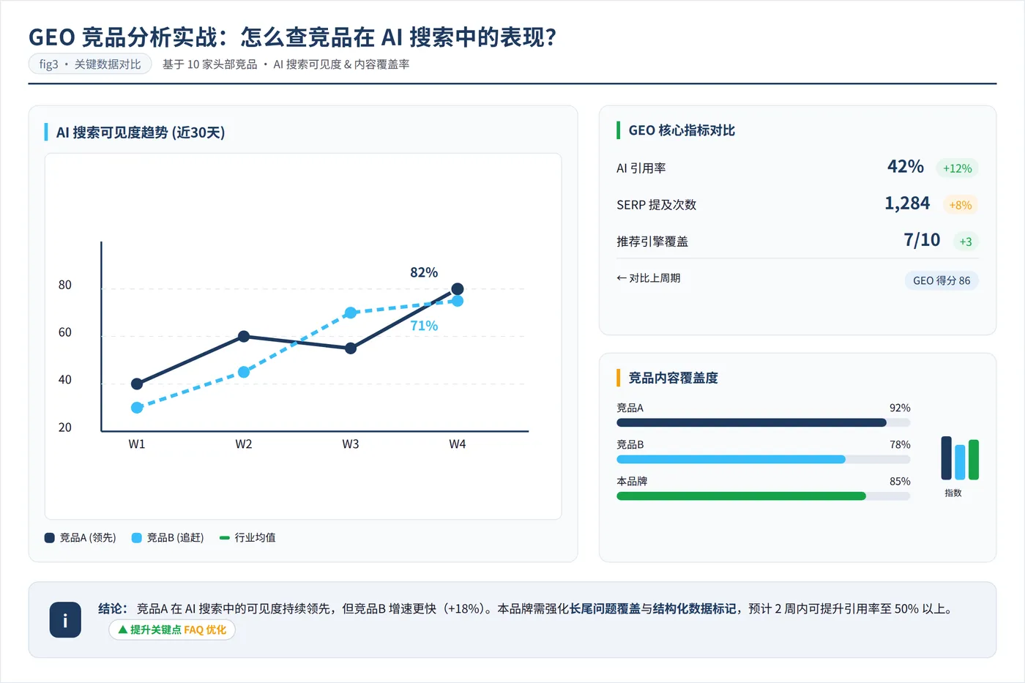Image resolution: width=1025 pixels, height=683 pixels.
Task: Click the main GEO 竞品分析实战 title
Action: pyautogui.click(x=292, y=37)
